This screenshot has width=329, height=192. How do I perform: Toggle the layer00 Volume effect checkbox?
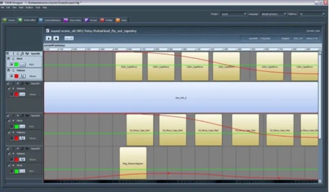(x=9, y=70)
